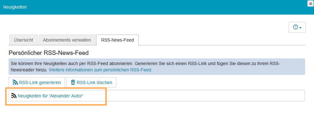Image resolution: width=314 pixels, height=125 pixels.
Task: Click RSS icon beside Alexander Autor feed
Action: tap(14, 96)
